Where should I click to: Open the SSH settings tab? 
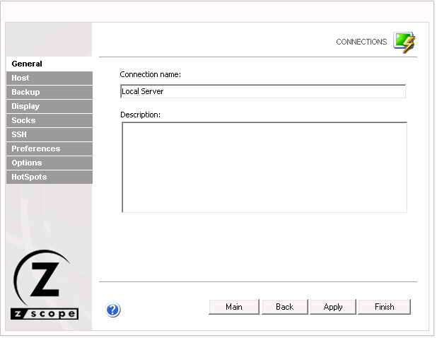49,134
